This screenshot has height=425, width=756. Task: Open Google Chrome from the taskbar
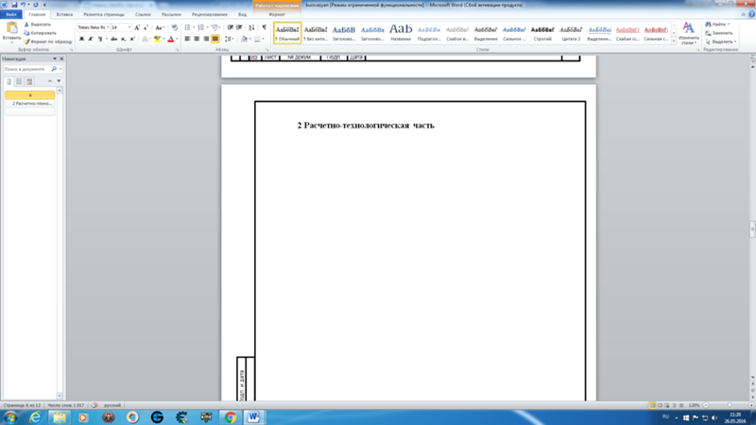click(x=231, y=416)
